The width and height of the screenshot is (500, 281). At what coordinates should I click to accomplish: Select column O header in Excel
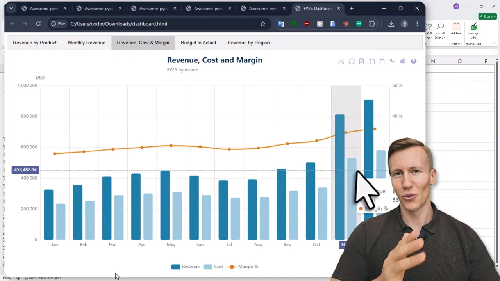(x=459, y=61)
